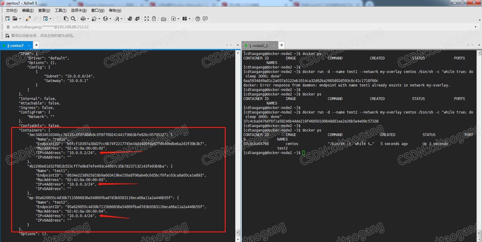Click the IPv4 address 10.0.0.2/24 text
Viewport: 482px width, 242px height.
[x=81, y=153]
